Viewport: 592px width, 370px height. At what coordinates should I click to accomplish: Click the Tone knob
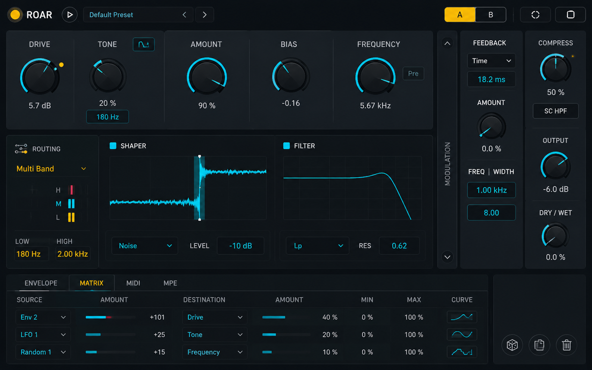[108, 76]
